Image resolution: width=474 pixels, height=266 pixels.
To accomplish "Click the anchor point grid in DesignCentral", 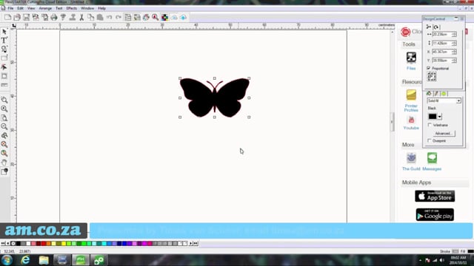I will coord(432,77).
